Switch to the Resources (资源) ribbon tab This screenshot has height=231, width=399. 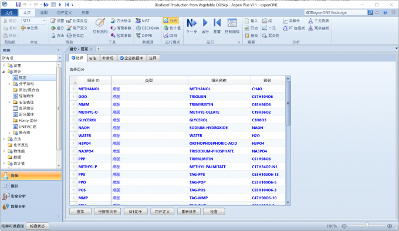[x=85, y=13]
